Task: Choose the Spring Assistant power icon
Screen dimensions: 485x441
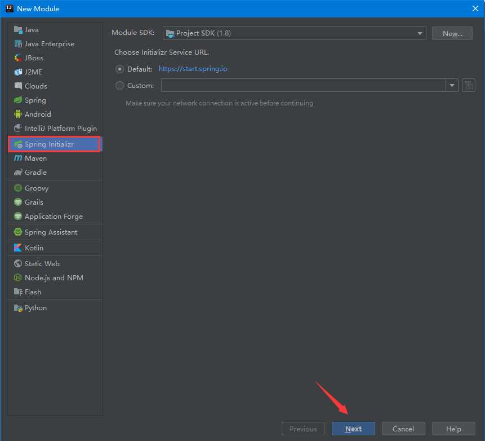Action: [18, 232]
